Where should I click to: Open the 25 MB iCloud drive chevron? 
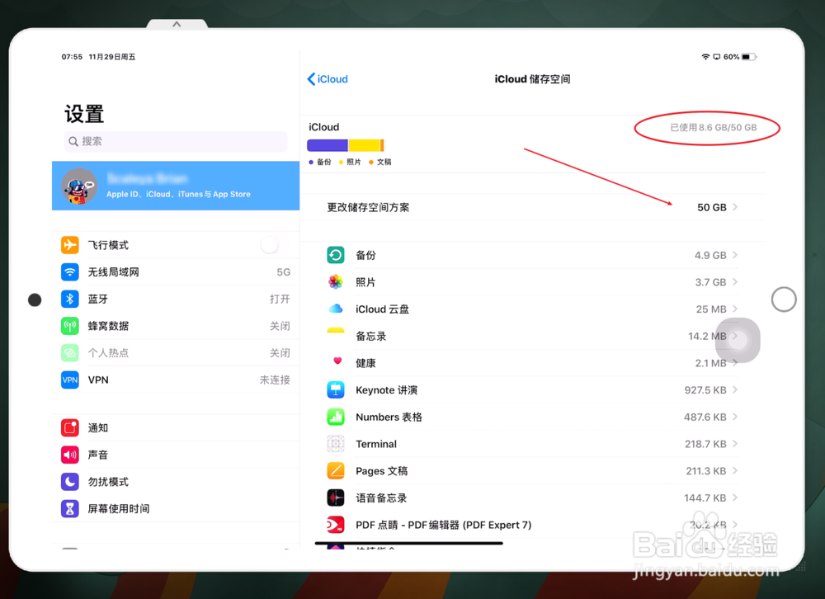tap(735, 309)
